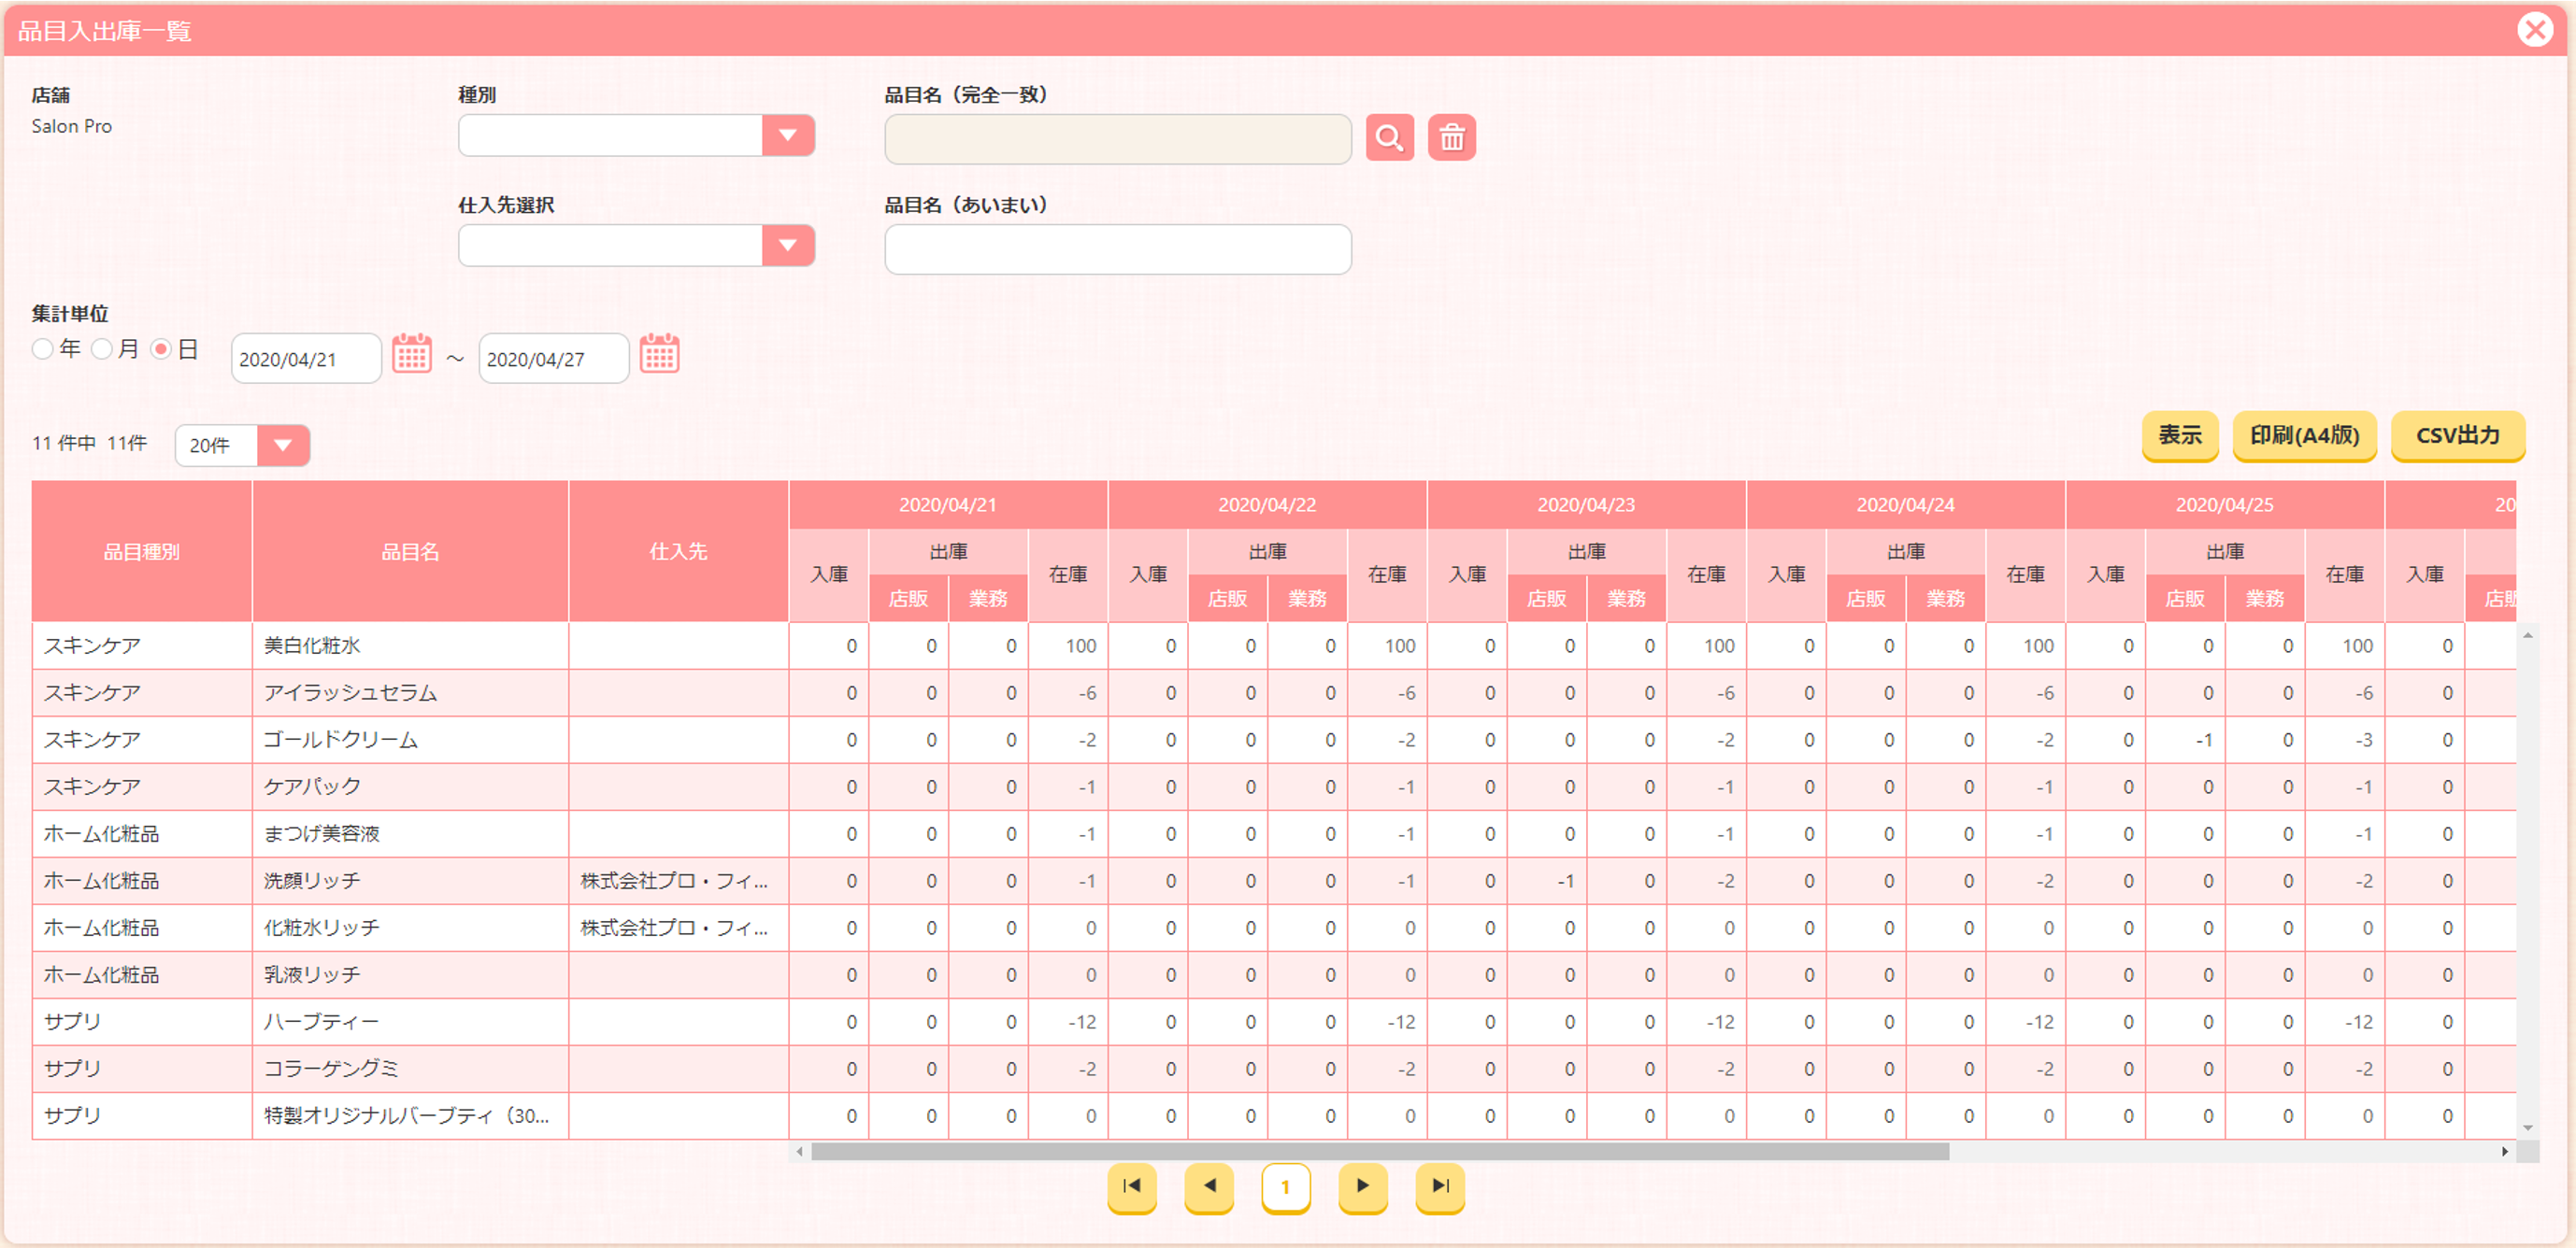Go to first page of results
Image resolution: width=2576 pixels, height=1248 pixels.
coord(1132,1187)
